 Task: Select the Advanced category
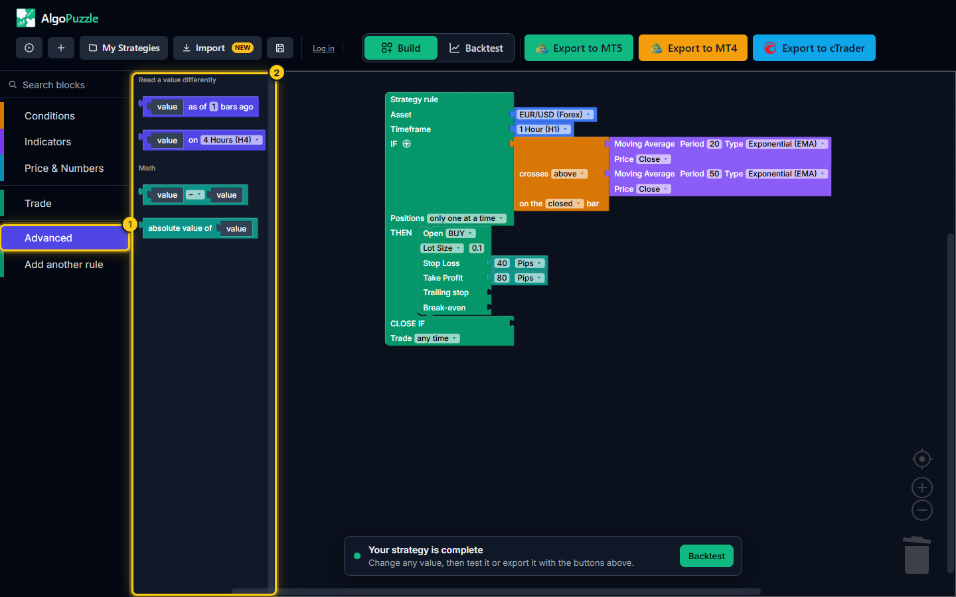click(65, 238)
